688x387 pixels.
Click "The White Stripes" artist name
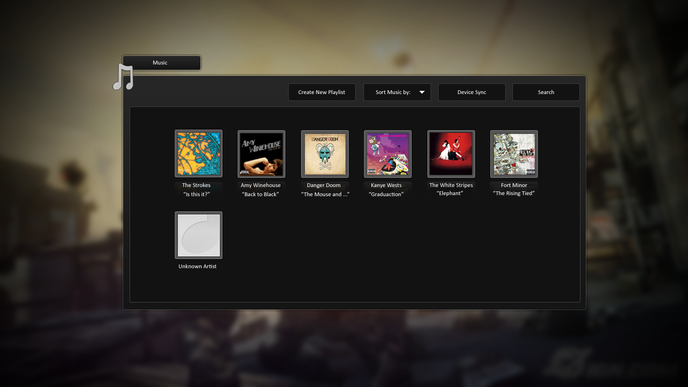pos(451,185)
